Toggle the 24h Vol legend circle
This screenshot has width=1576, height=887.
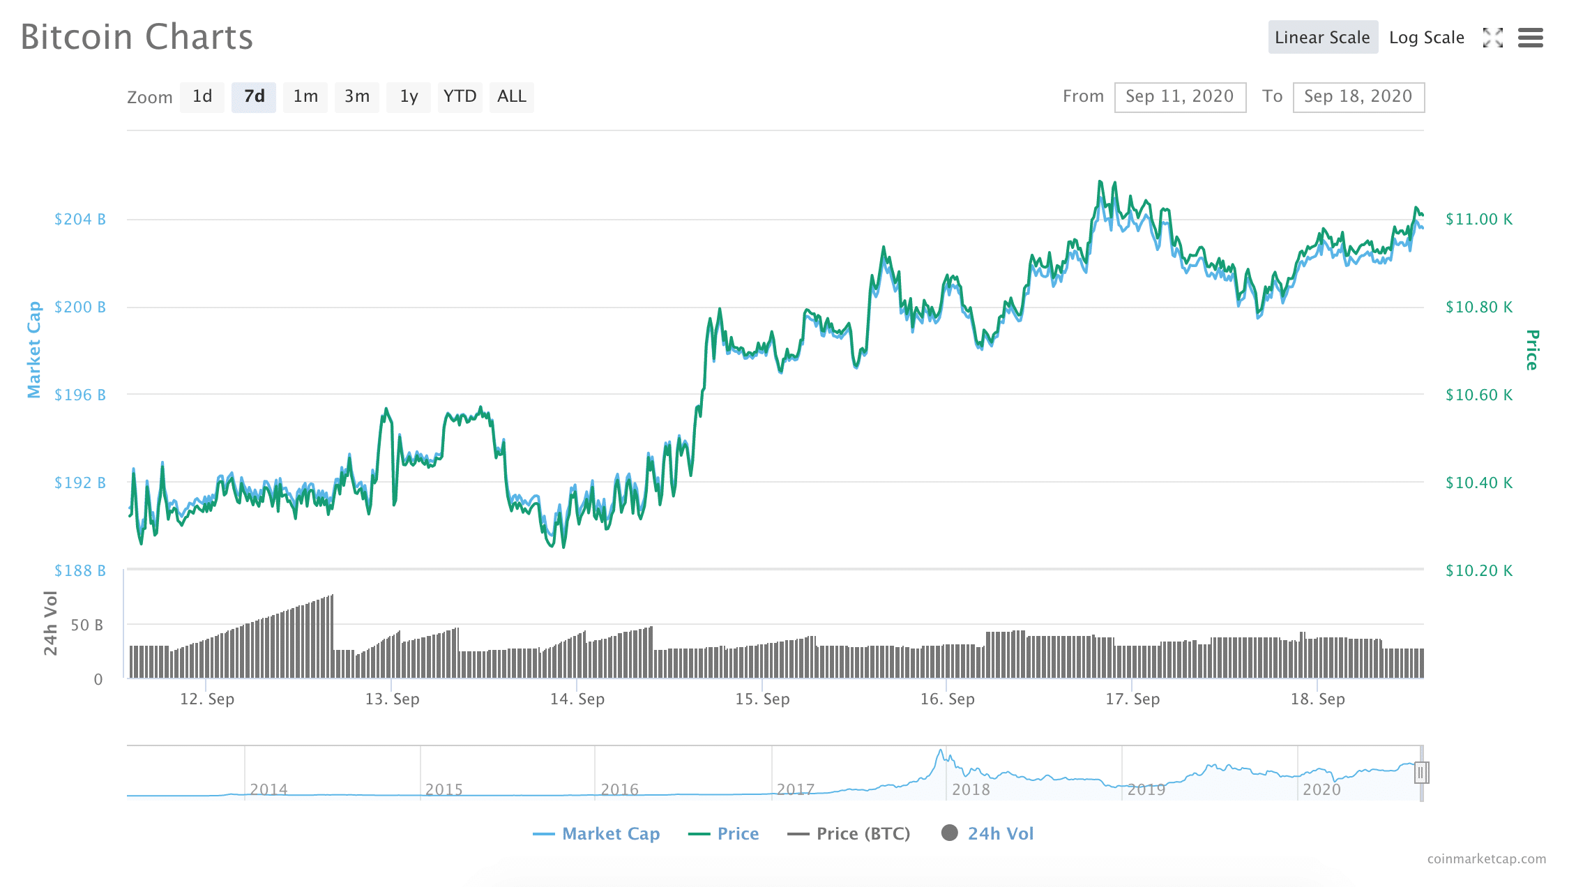949,833
